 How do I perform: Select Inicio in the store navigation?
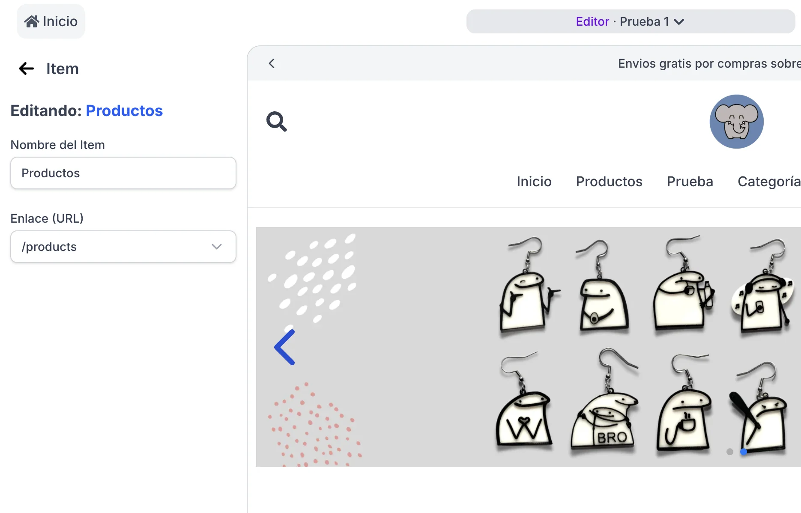tap(534, 182)
